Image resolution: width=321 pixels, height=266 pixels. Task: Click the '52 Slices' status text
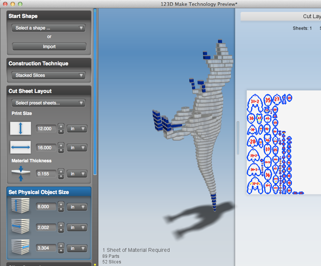pos(112,262)
